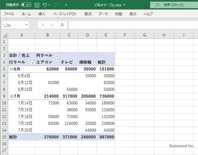Click the 総計 label in row 15

click(x=22, y=137)
